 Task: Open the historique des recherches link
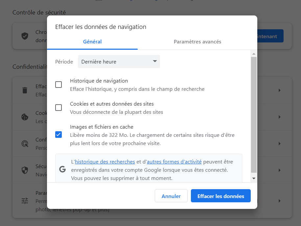point(104,162)
